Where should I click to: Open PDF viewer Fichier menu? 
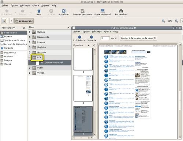(77, 31)
